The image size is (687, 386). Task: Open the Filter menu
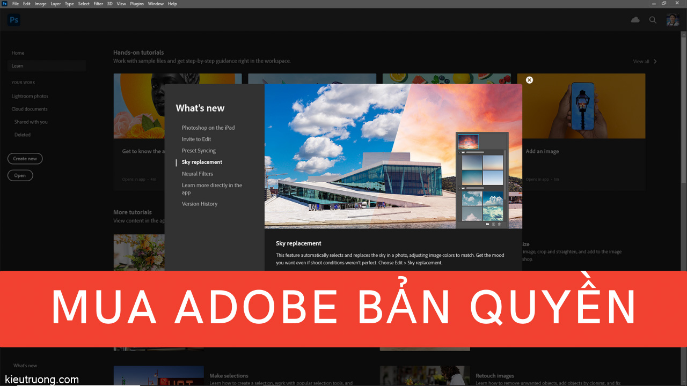point(98,4)
